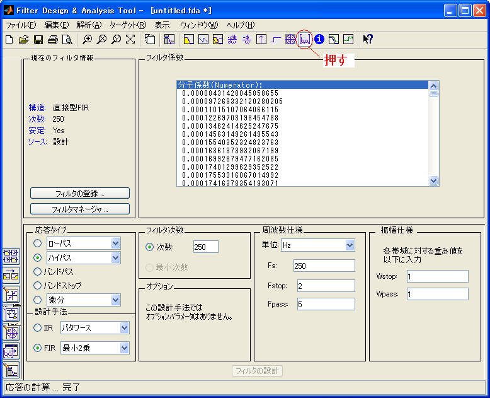490x398 pixels.
Task: Open the ヘルプ menu
Action: click(x=241, y=25)
